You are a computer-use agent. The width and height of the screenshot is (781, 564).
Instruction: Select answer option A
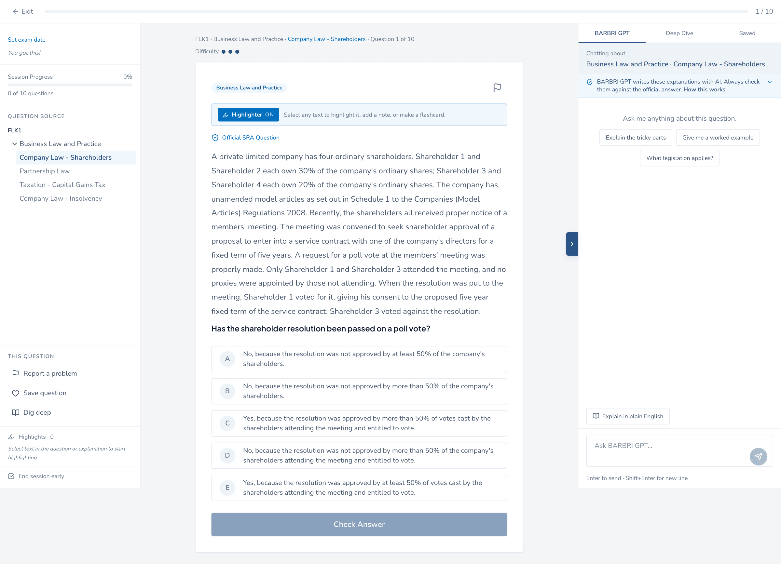[x=359, y=359]
